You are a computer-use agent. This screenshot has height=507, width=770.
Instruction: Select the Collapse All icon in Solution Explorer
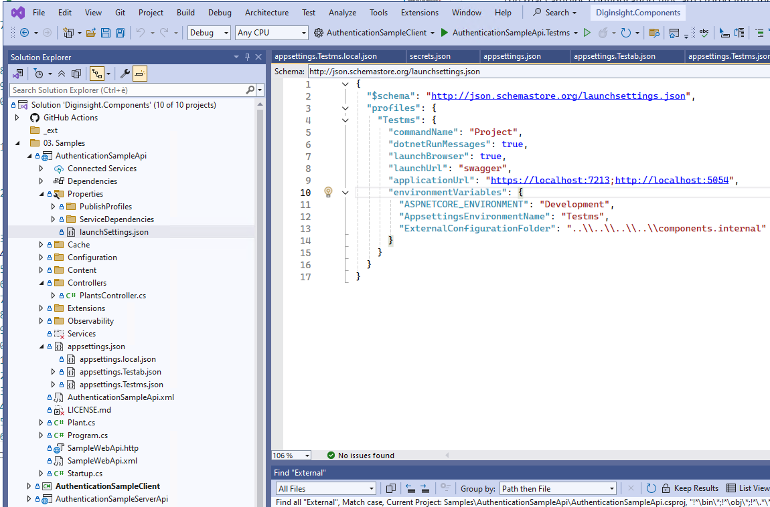62,74
